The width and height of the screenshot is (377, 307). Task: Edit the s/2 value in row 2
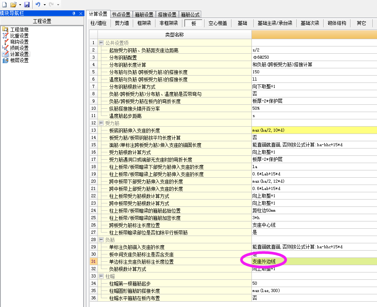(314, 50)
